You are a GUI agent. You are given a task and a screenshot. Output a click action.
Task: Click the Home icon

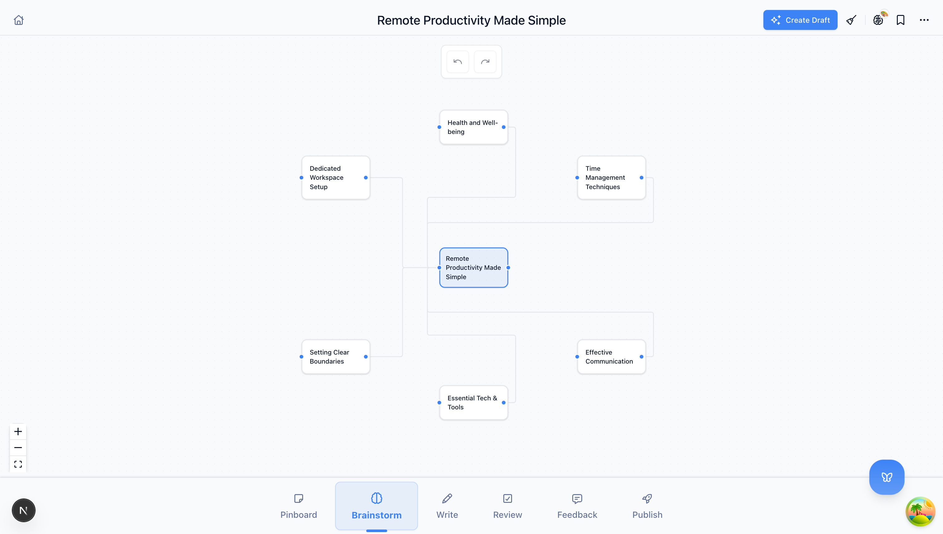pyautogui.click(x=18, y=20)
